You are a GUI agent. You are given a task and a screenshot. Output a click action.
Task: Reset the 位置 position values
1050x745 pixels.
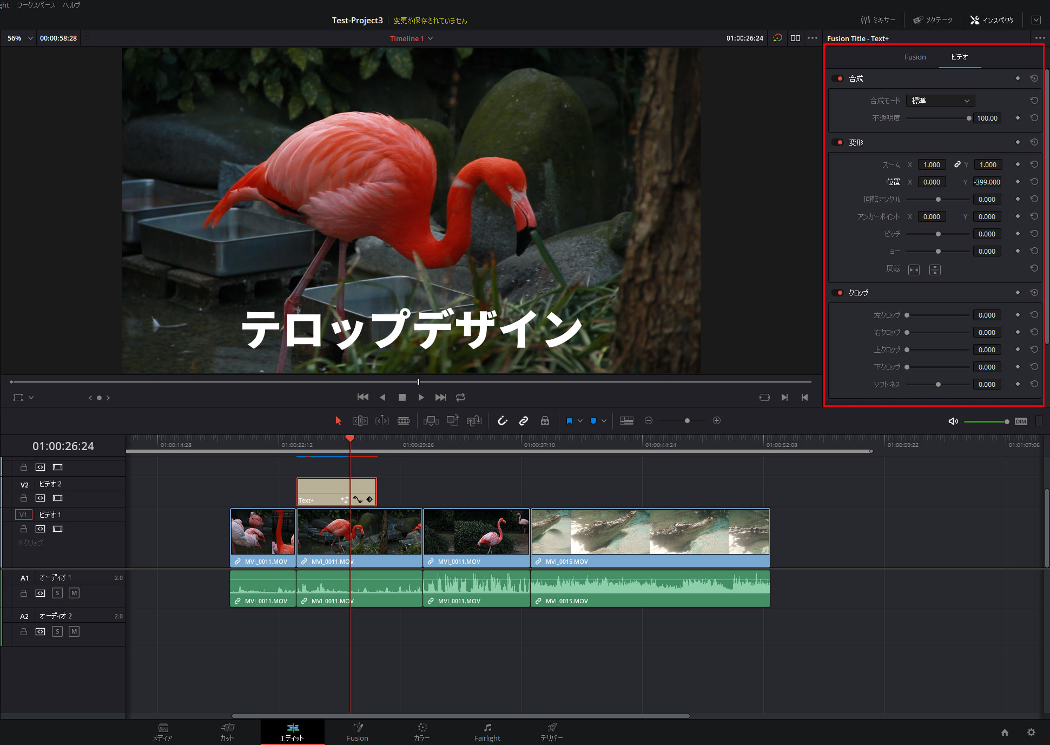[x=1034, y=182]
